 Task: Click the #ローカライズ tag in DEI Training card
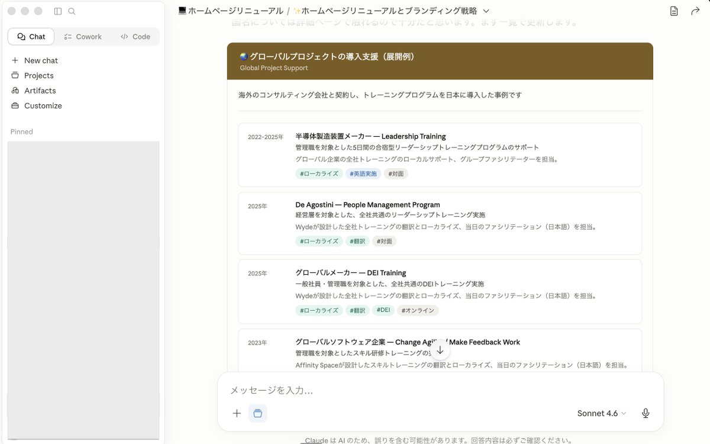pos(319,310)
